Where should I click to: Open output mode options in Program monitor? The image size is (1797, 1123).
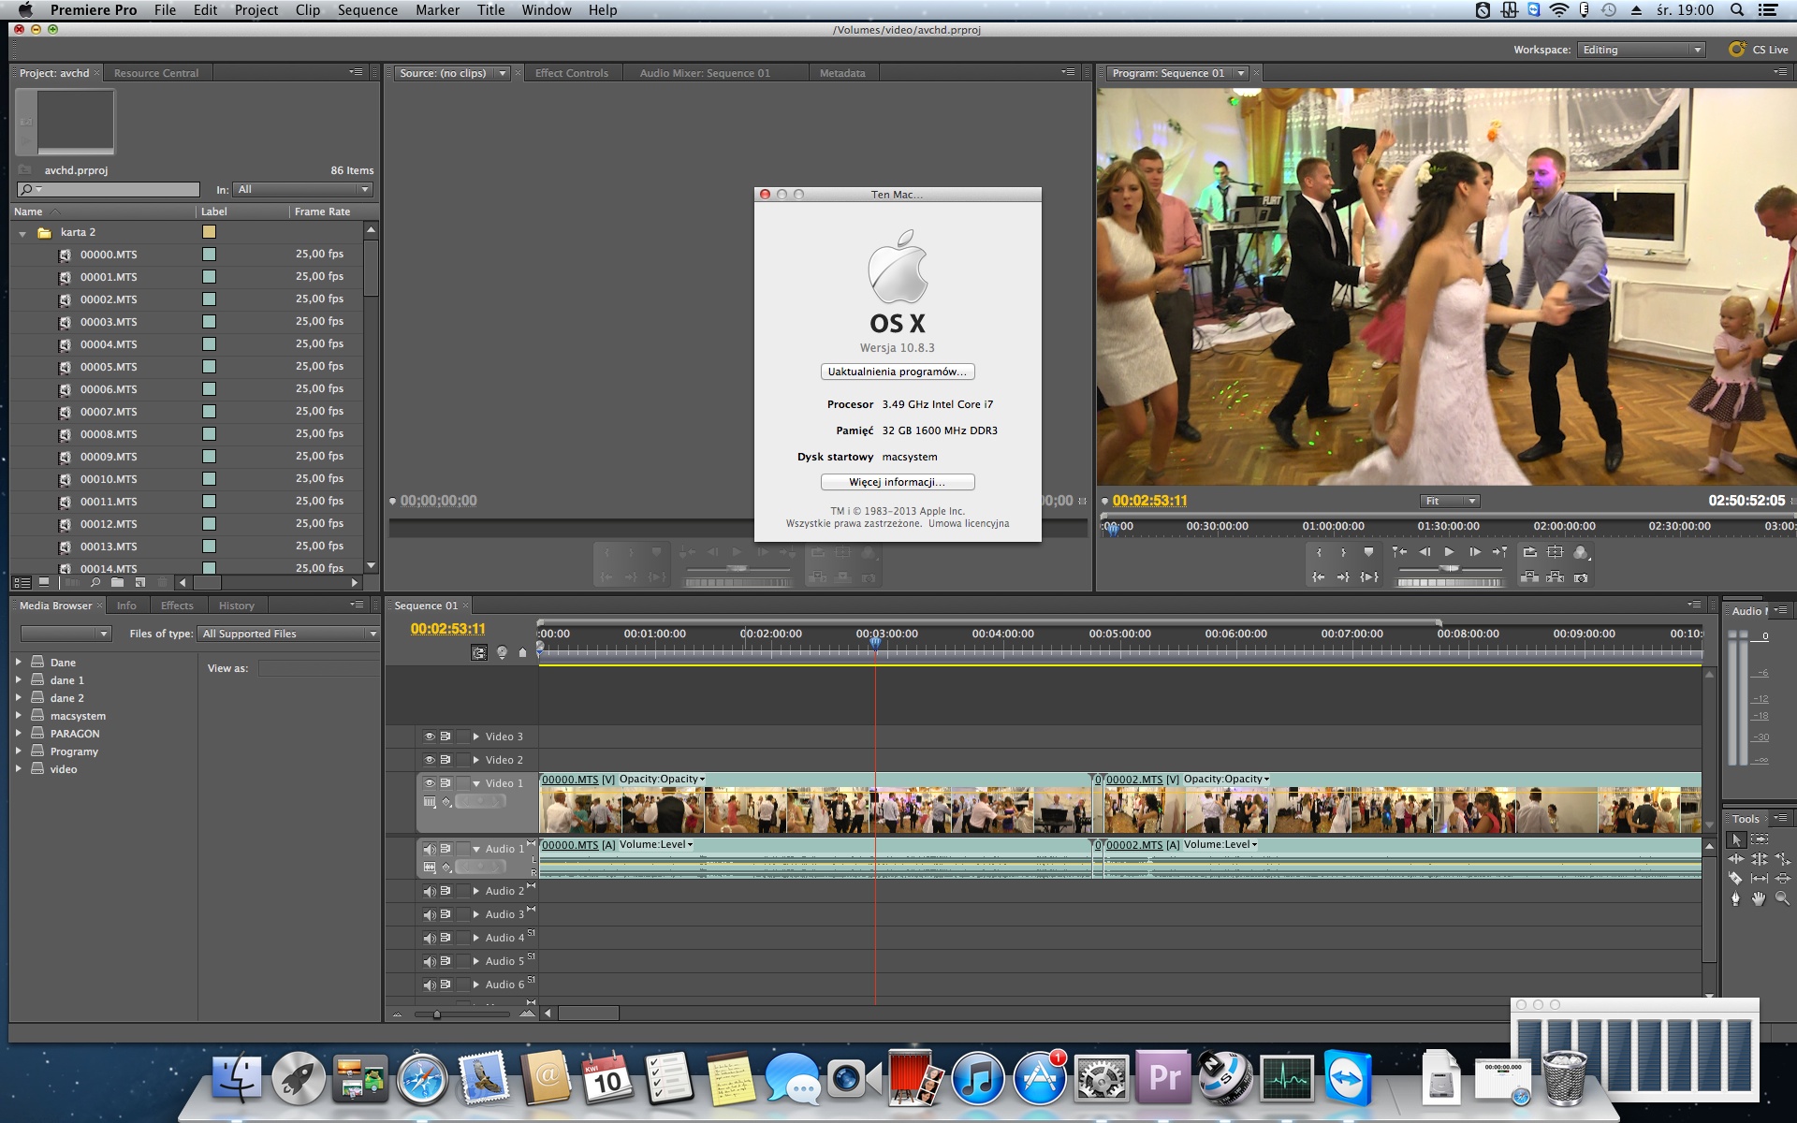[1581, 552]
